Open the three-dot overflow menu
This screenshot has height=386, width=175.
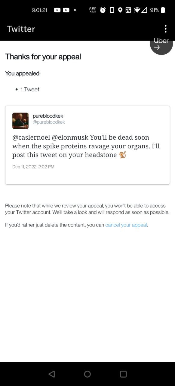[165, 29]
